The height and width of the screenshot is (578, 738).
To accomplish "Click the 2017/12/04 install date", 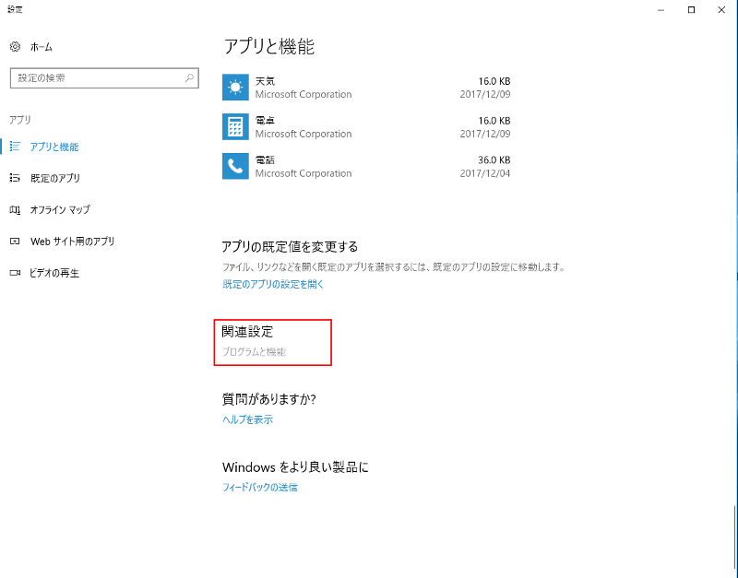I will click(x=485, y=173).
